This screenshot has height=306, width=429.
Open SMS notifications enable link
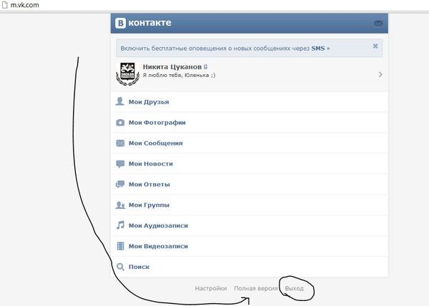coord(225,49)
